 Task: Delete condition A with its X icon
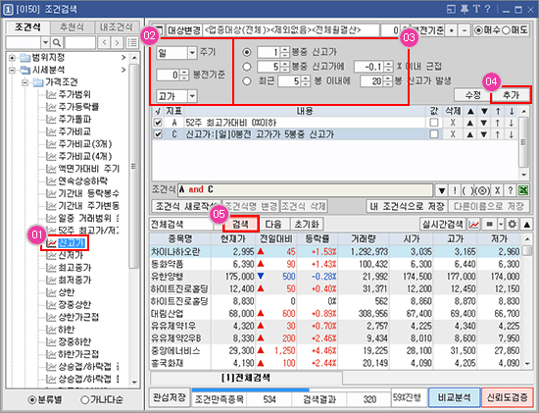coord(453,123)
